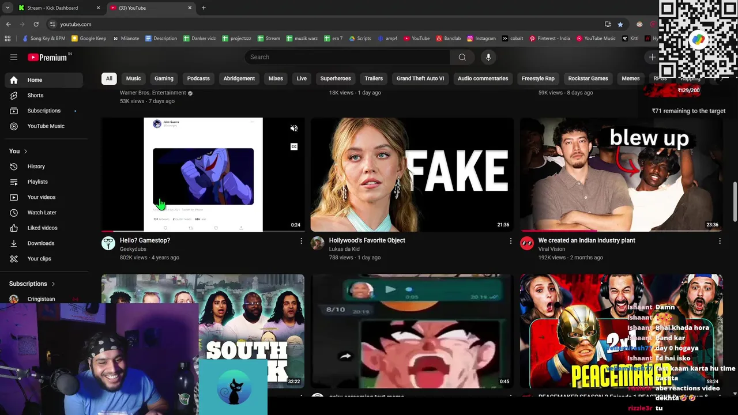This screenshot has height=415, width=738.
Task: Unmute the Hello? Gamestop? preview
Action: 294,129
